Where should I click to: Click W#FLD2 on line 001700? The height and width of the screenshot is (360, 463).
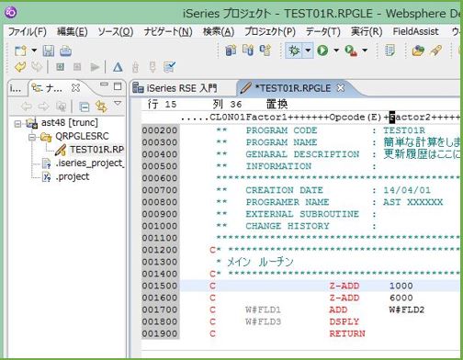click(x=407, y=309)
